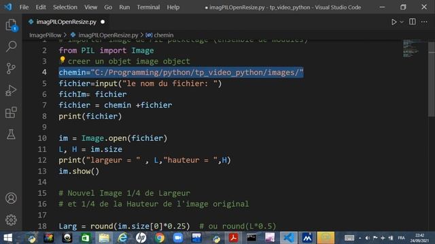Open the touch keyboard tray icon
This screenshot has width=435, height=244.
[349, 238]
